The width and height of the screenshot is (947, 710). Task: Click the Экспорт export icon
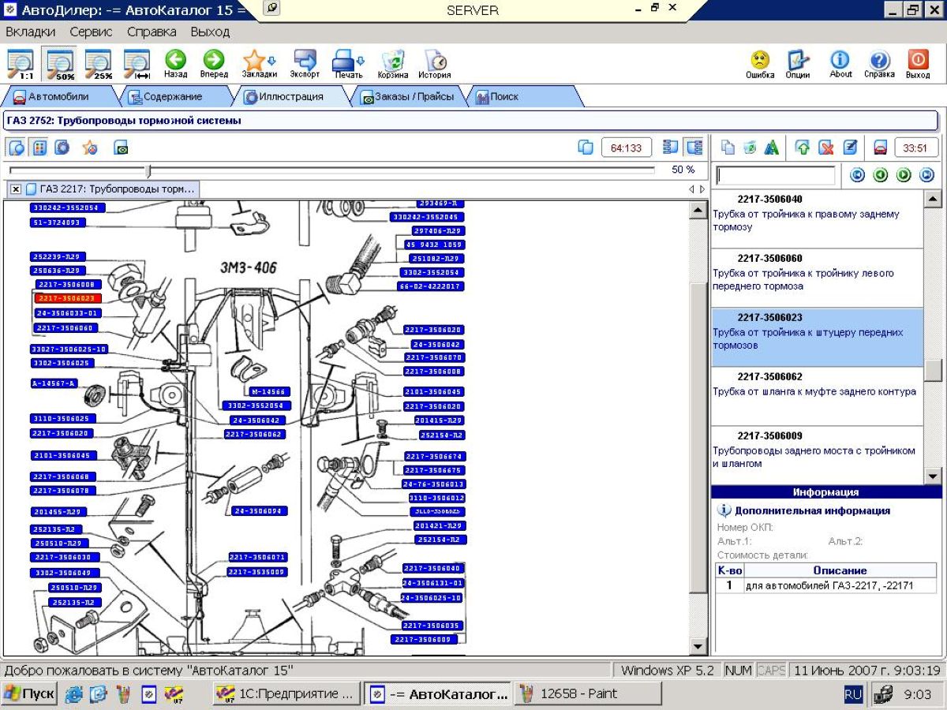(x=305, y=64)
